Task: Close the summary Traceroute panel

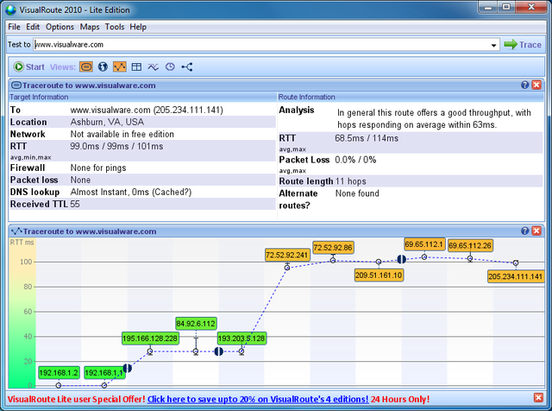Action: (536, 85)
